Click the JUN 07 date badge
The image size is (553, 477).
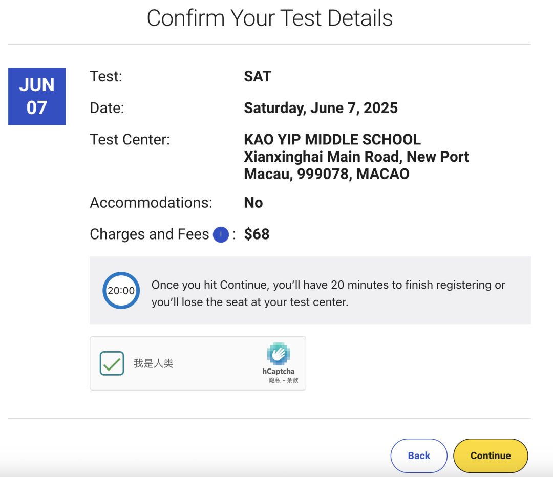pos(37,96)
